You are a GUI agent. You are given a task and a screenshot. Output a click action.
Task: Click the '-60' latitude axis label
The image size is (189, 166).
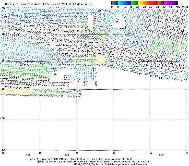(2, 150)
